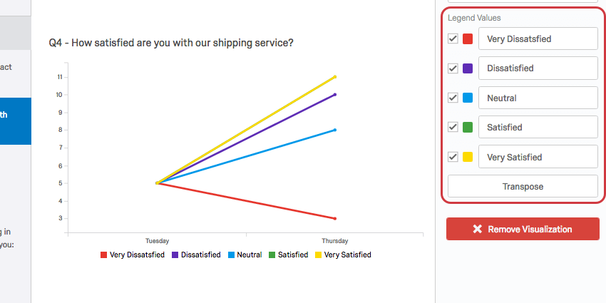Open purple color swatch for Dissatisfied

(x=468, y=68)
